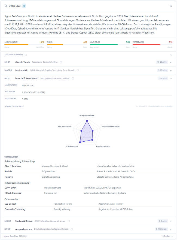The width and height of the screenshot is (177, 240).
Task: Click Ersatzprodukte point on radar chart
Action: [92, 140]
